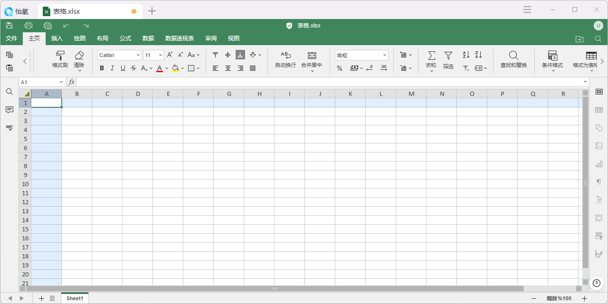Click the 合并居中 merge and center button
Viewport: 608px width, 304px height.
[312, 61]
